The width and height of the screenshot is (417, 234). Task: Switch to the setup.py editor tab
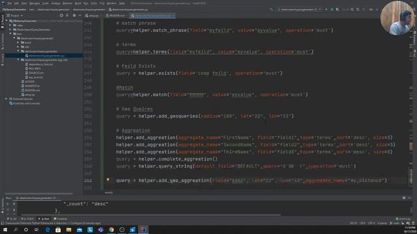[92, 16]
